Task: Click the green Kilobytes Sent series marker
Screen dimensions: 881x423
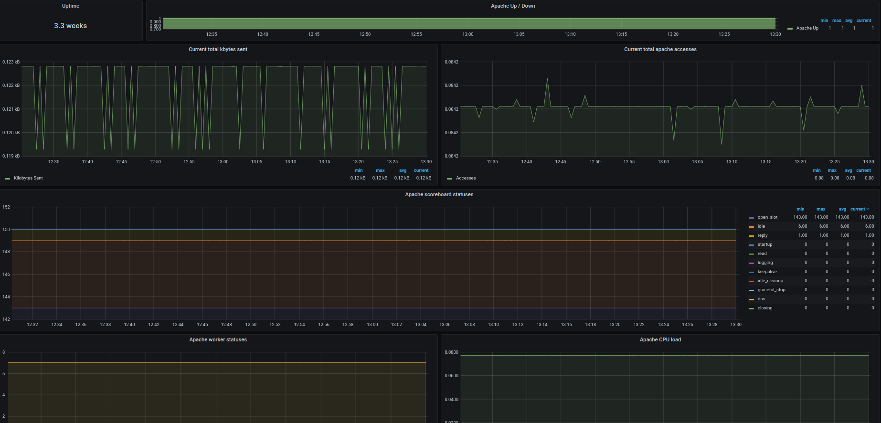Action: coord(7,179)
